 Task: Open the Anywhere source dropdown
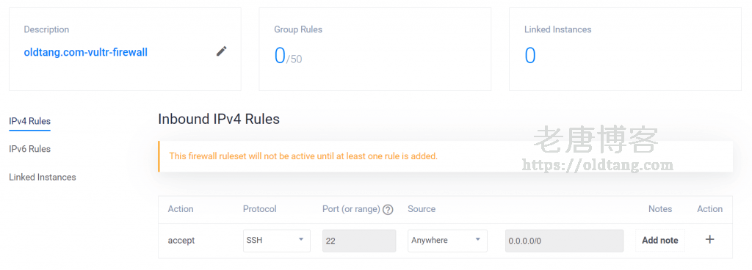pyautogui.click(x=447, y=241)
